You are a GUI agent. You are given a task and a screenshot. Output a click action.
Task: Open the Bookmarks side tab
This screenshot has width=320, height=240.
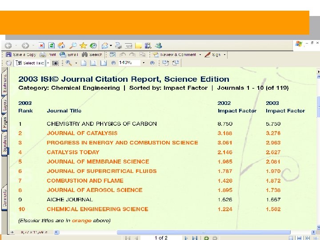(4, 84)
